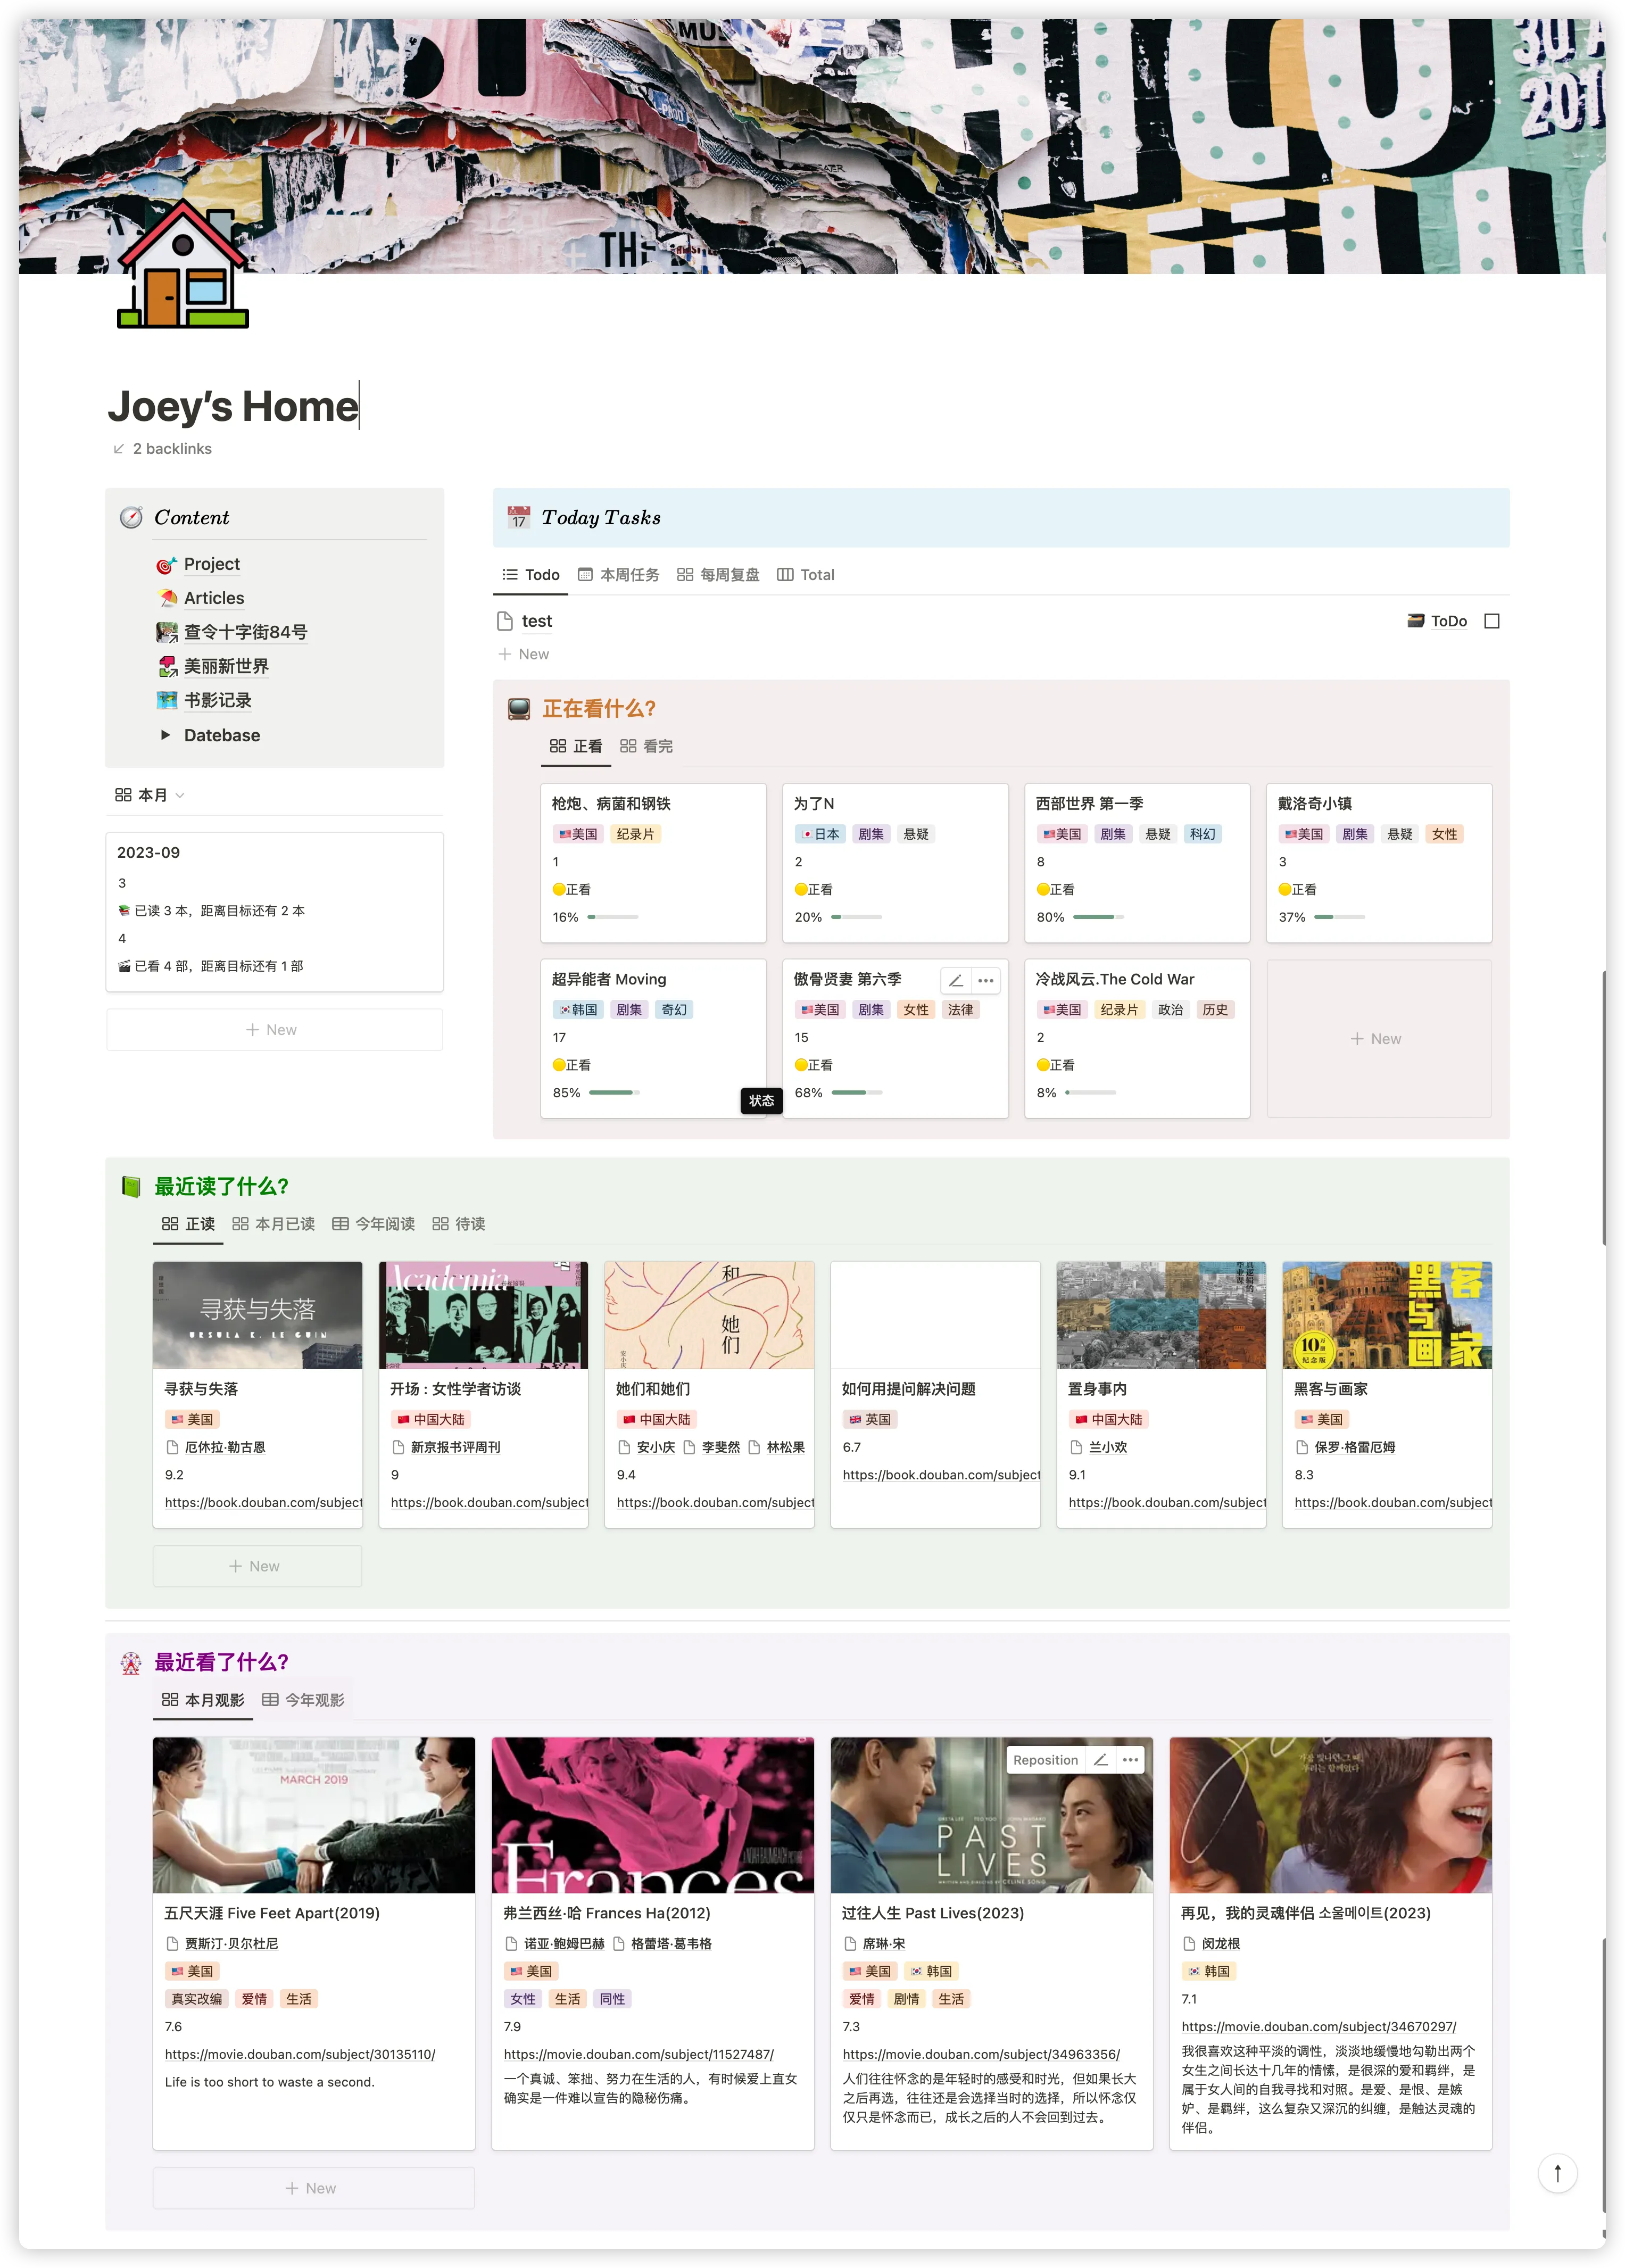This screenshot has height=2268, width=1625.
Task: Click edit pencil icon on Past Lives card
Action: tap(1100, 1759)
